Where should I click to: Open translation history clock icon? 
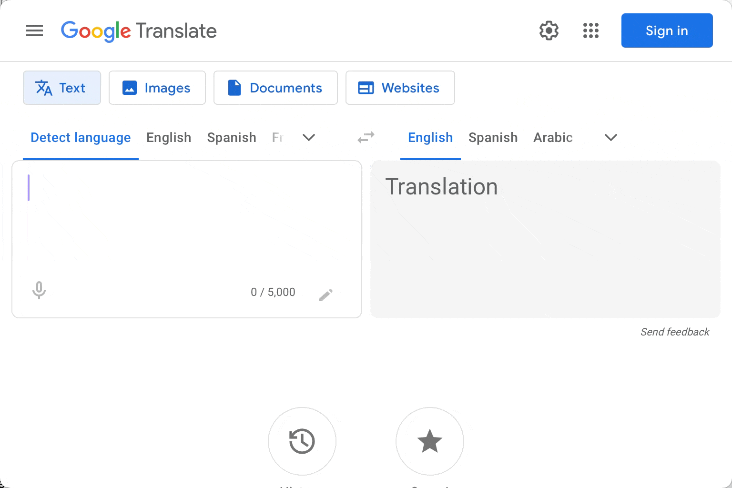coord(302,441)
